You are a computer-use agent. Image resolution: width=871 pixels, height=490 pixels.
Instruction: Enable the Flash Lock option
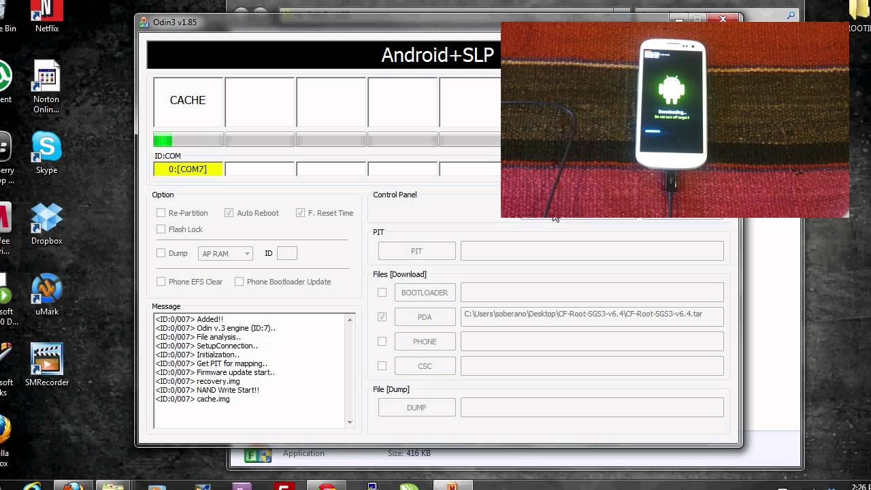point(161,229)
